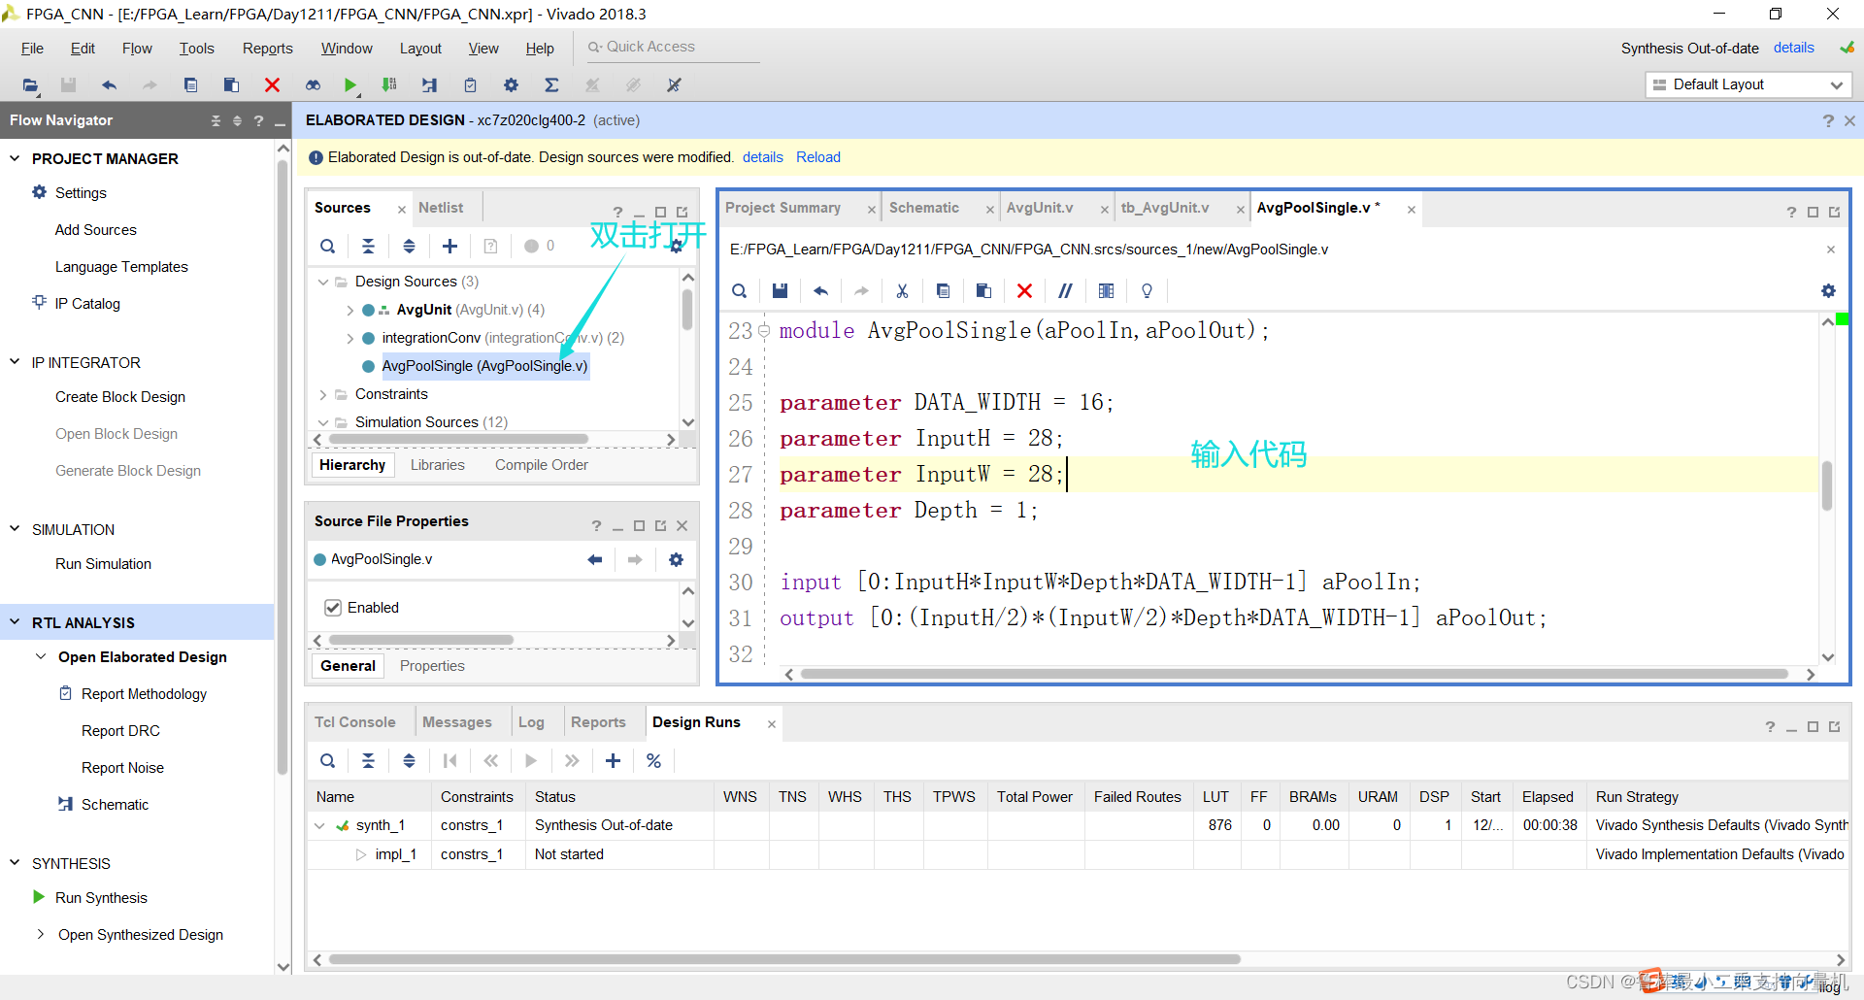Viewport: 1864px width, 1000px height.
Task: Collapse the SIMULATION section
Action: coord(15,529)
